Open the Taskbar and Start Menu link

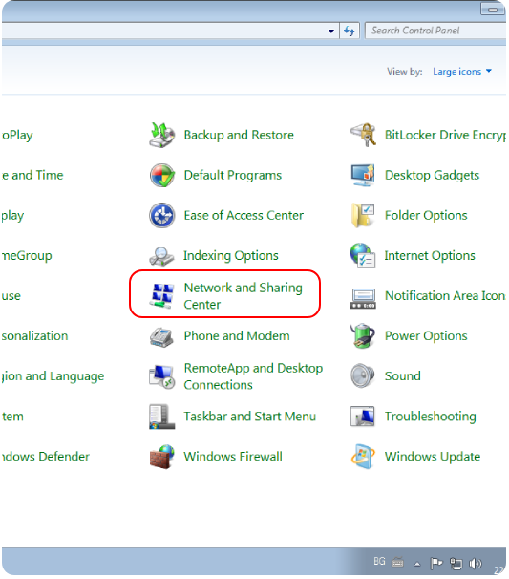(250, 417)
